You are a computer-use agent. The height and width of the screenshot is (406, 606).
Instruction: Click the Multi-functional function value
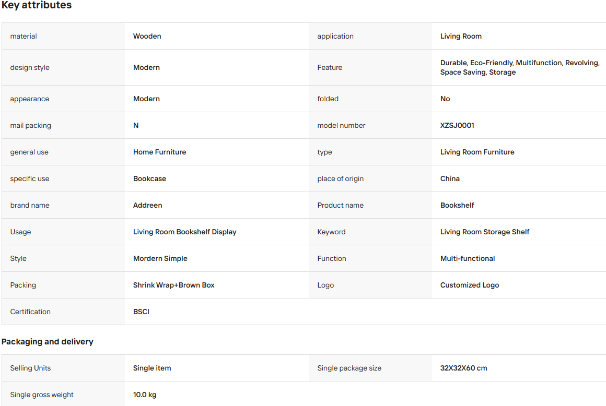468,258
